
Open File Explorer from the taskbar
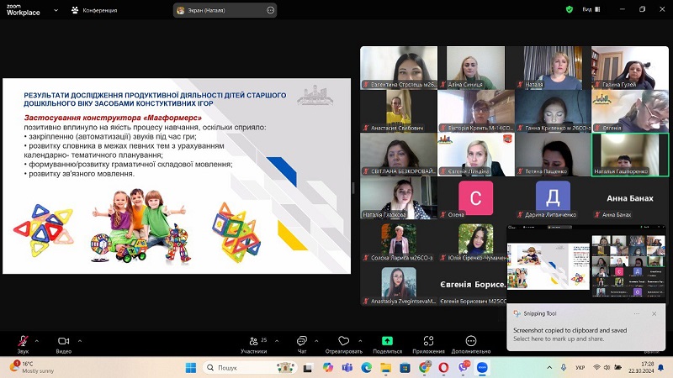385,367
